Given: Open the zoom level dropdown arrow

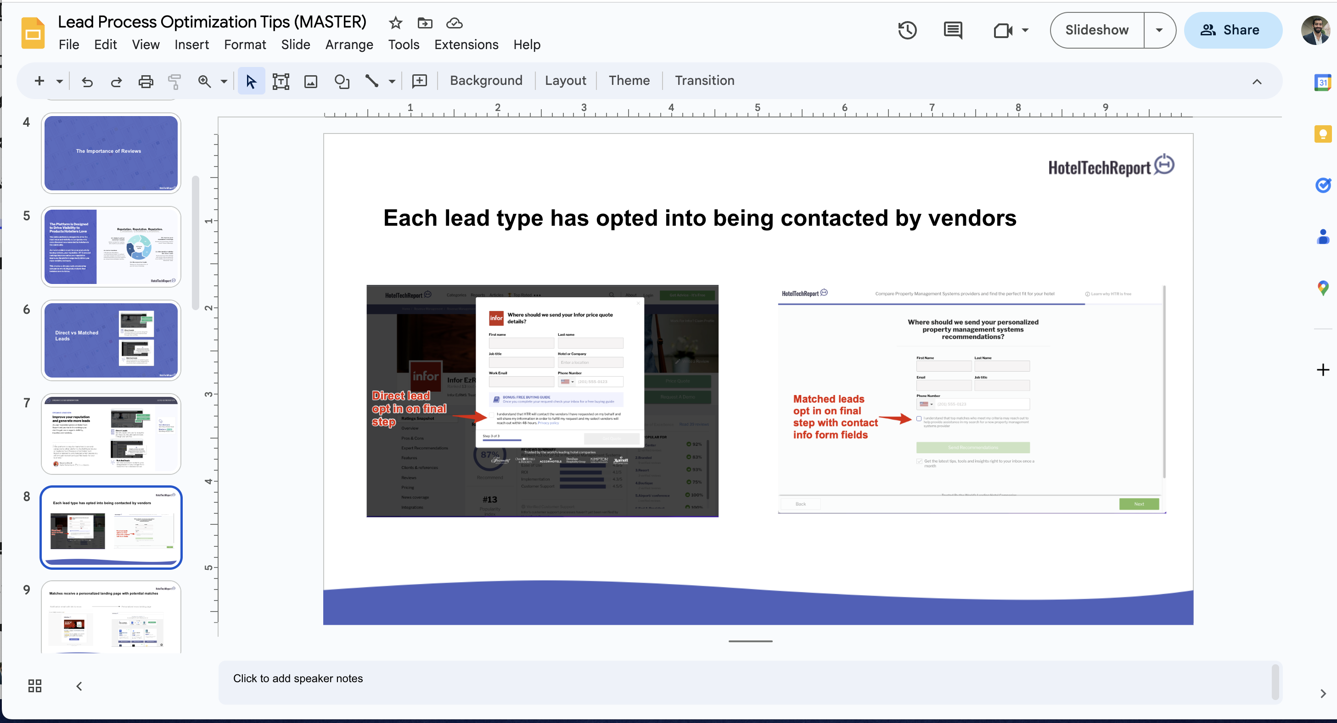Looking at the screenshot, I should tap(224, 81).
